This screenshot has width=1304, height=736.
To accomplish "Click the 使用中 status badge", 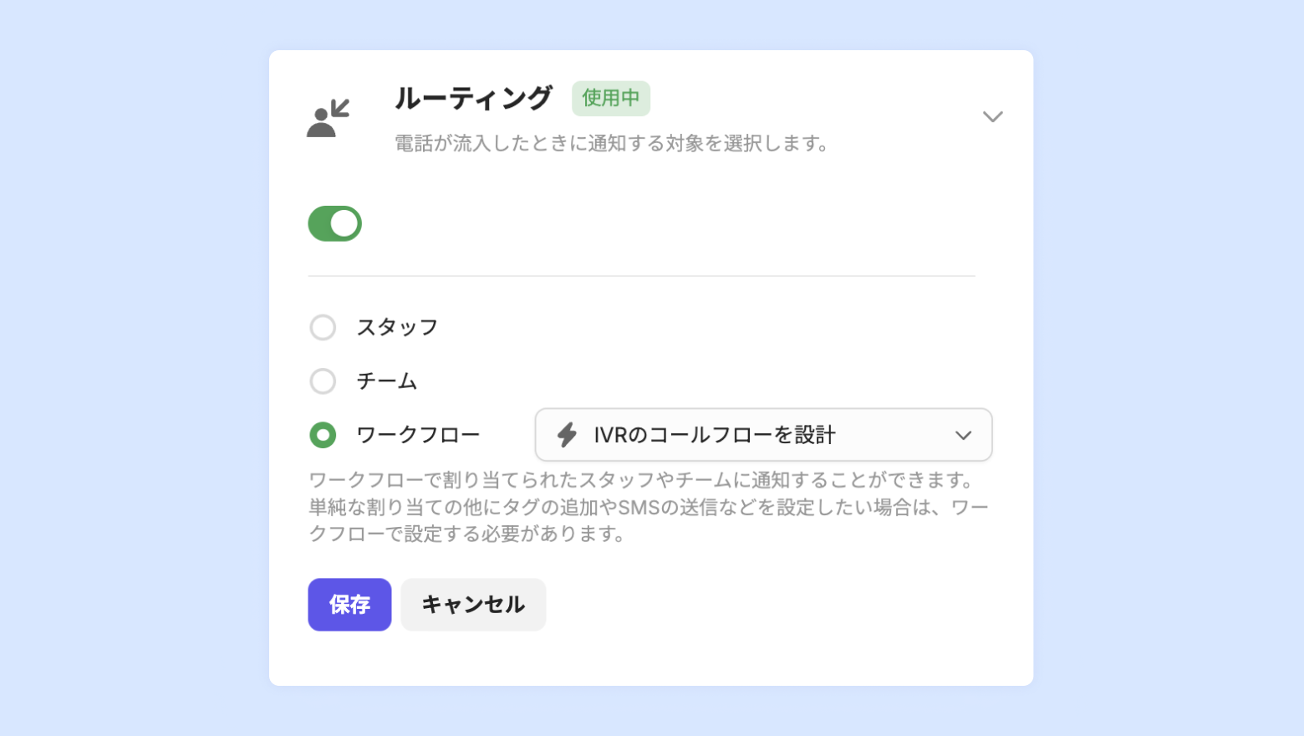I will 611,98.
